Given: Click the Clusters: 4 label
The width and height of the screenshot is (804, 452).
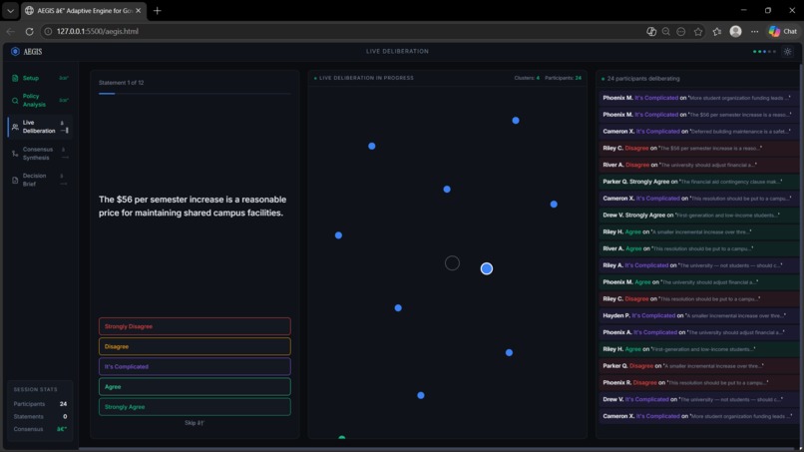Looking at the screenshot, I should pyautogui.click(x=527, y=78).
